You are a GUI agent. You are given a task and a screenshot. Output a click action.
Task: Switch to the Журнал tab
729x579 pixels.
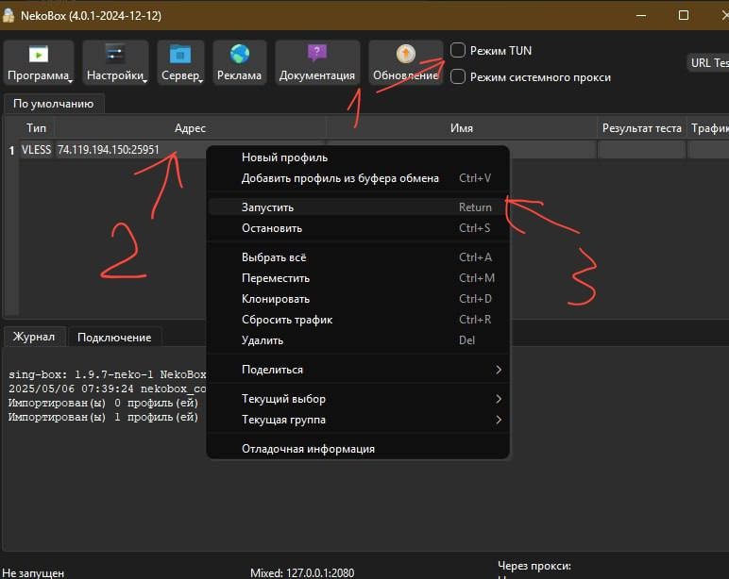click(x=34, y=337)
